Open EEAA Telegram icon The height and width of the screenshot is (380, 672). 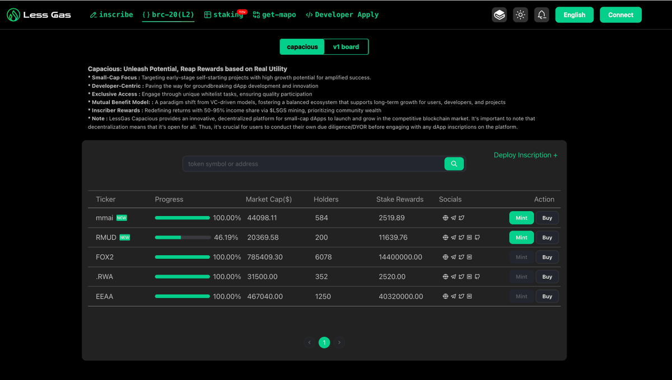pyautogui.click(x=454, y=296)
